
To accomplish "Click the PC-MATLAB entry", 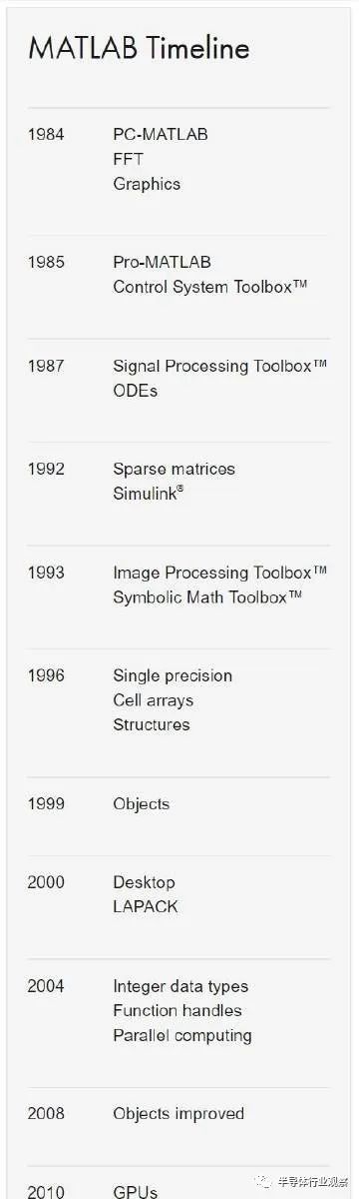I will coord(161,134).
